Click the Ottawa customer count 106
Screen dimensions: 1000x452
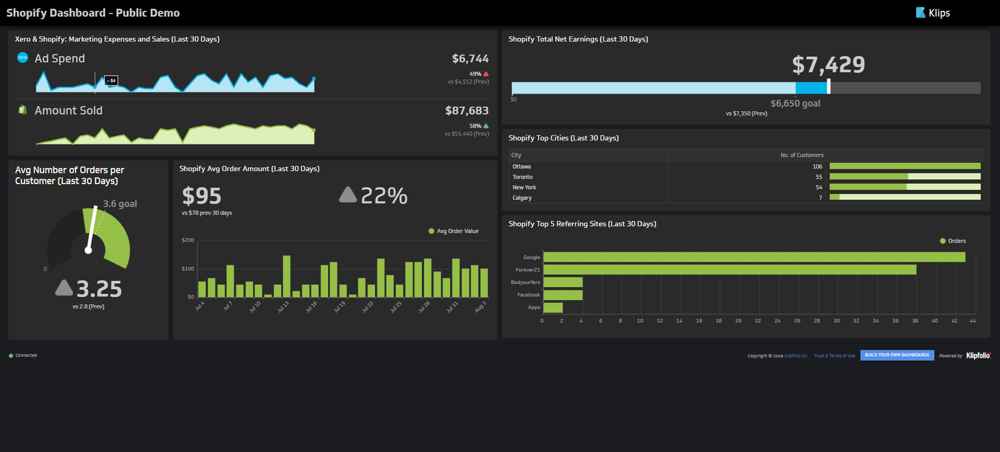(817, 167)
